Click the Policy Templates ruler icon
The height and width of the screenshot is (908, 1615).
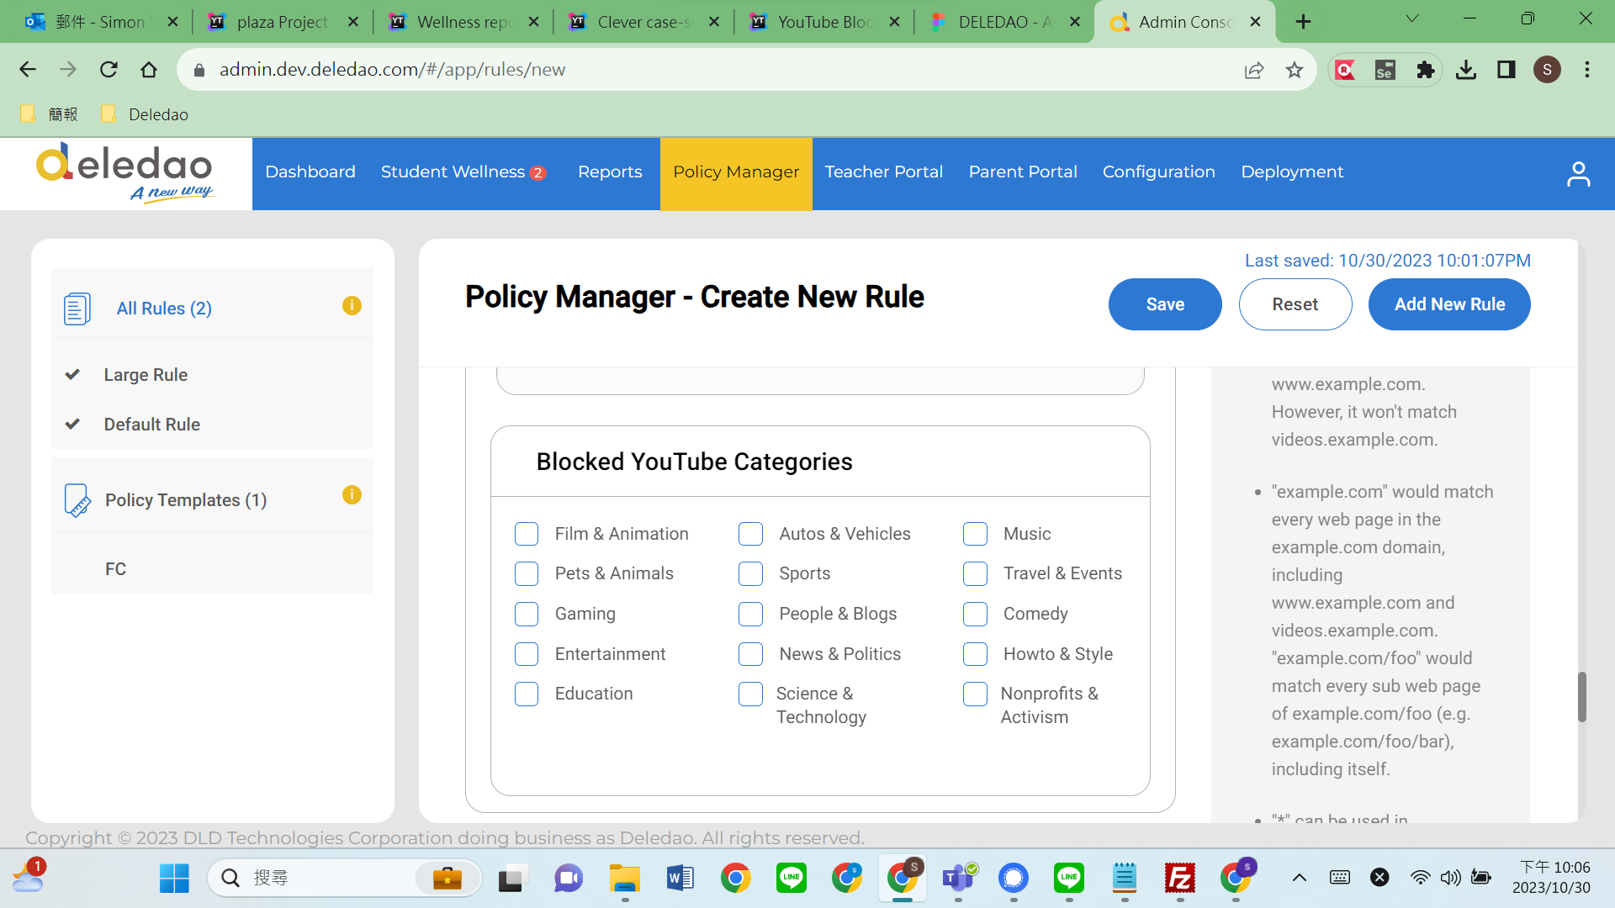(77, 500)
